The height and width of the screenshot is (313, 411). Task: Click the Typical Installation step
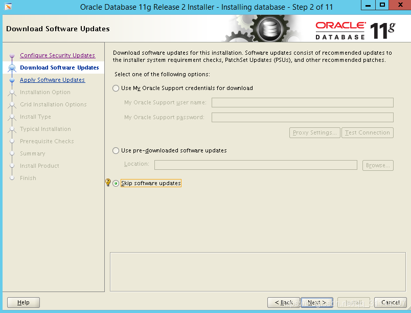point(45,129)
